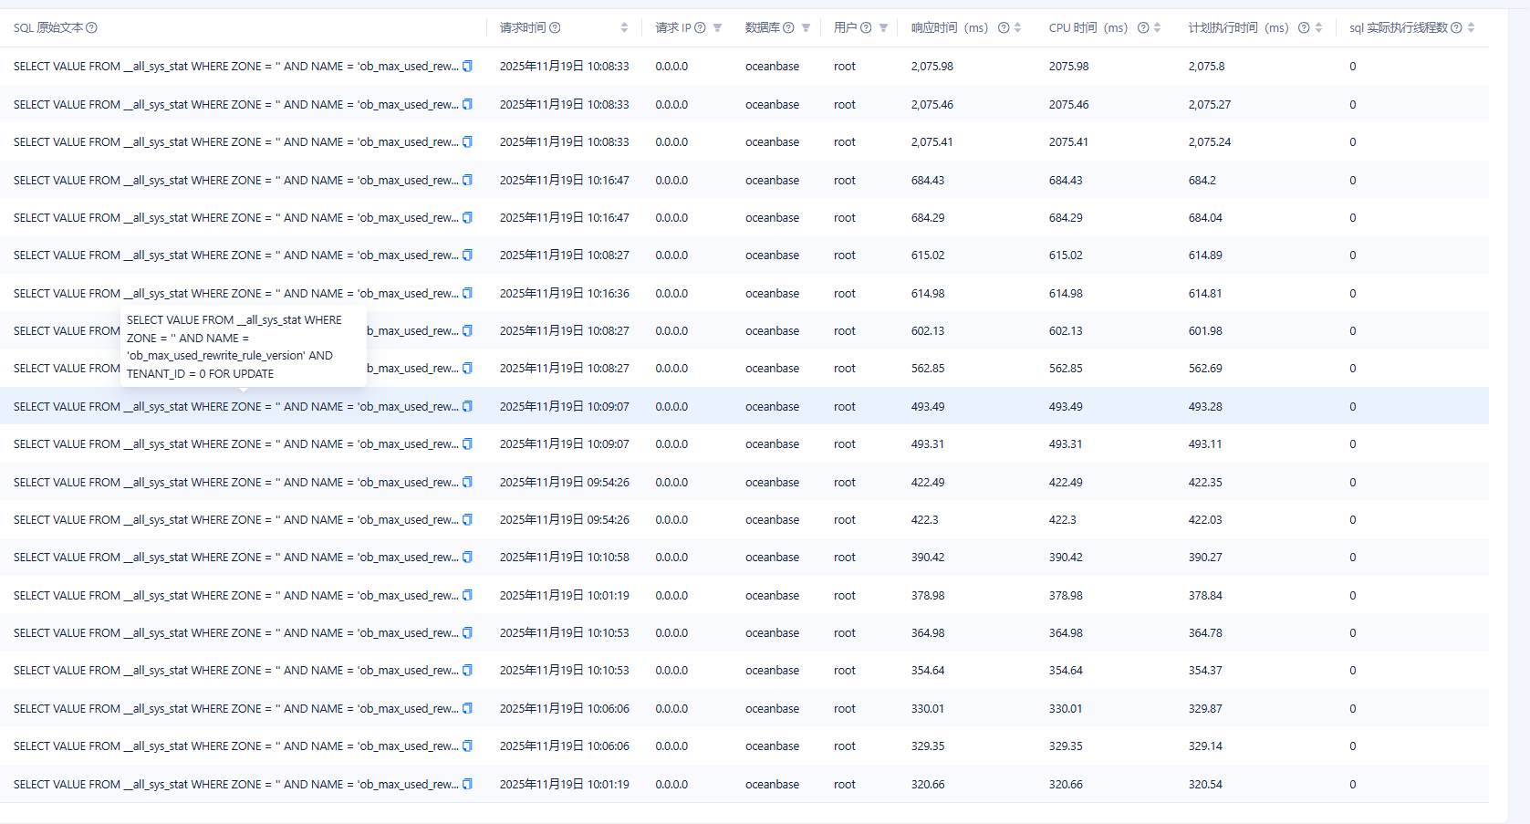Sort by CPU 时间 using sort arrows
This screenshot has width=1530, height=824.
pyautogui.click(x=1157, y=28)
